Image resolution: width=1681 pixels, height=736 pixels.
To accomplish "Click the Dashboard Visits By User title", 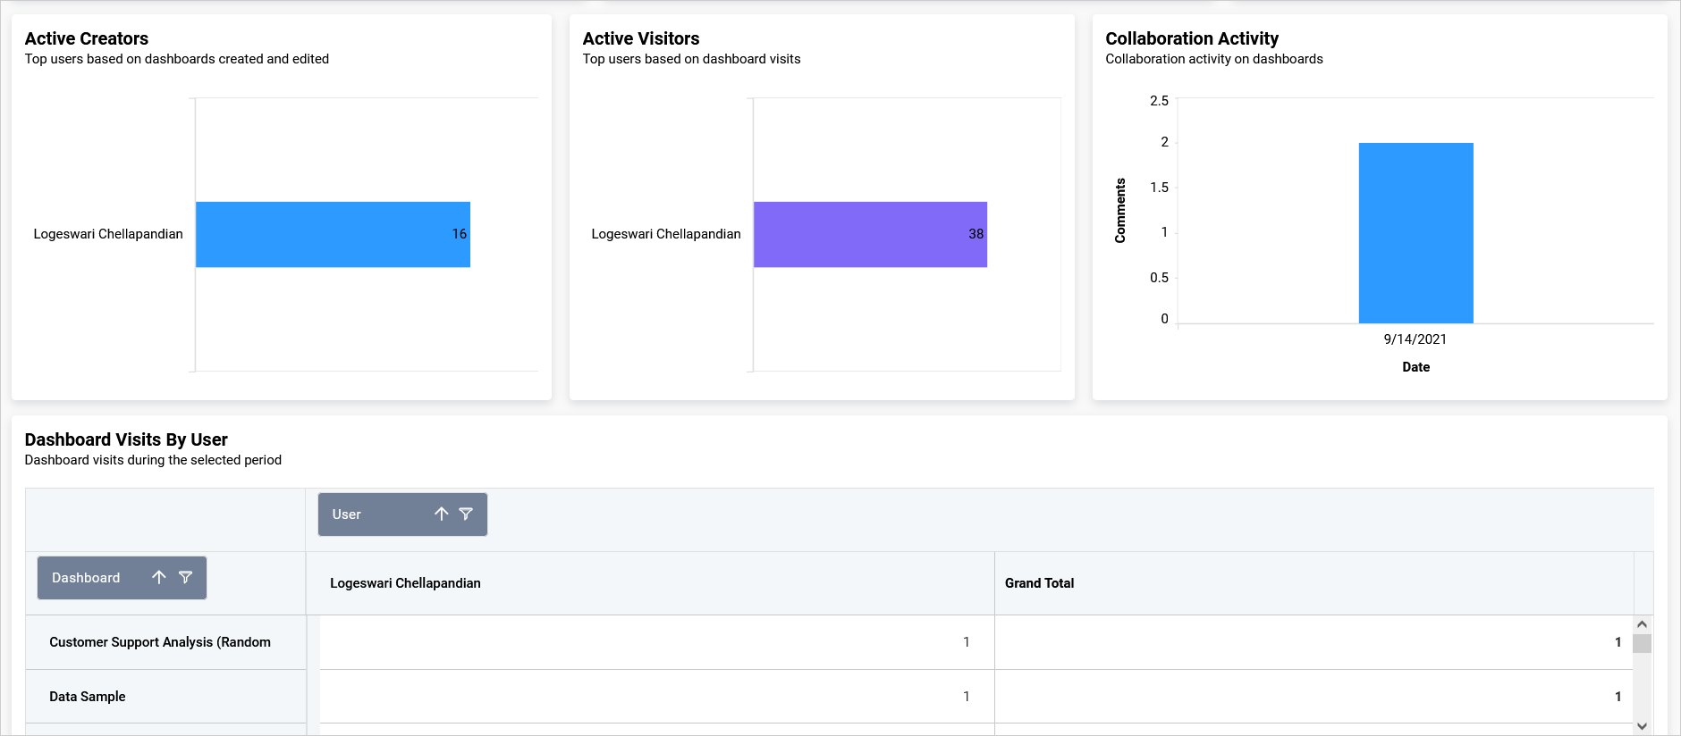I will 126,439.
